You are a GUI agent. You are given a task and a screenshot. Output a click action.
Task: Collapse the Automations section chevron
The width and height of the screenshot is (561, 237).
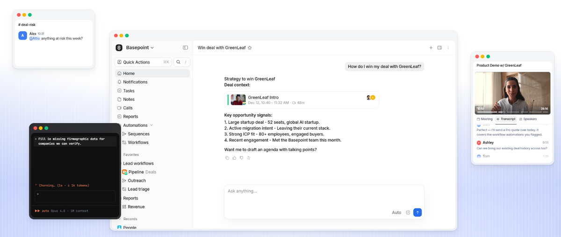point(151,125)
